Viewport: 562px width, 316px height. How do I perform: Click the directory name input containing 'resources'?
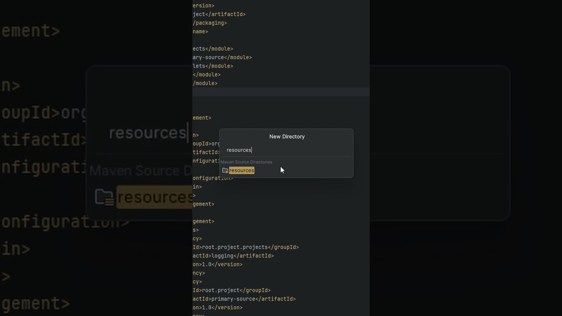tap(286, 150)
